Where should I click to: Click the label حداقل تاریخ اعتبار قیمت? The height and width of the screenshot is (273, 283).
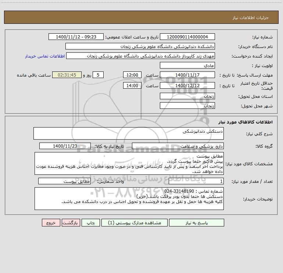[257, 86]
